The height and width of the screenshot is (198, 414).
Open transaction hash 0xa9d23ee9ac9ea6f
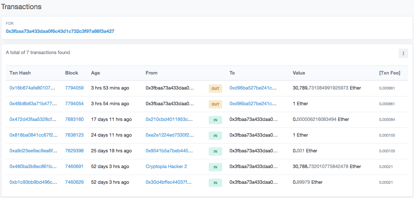tap(33, 151)
